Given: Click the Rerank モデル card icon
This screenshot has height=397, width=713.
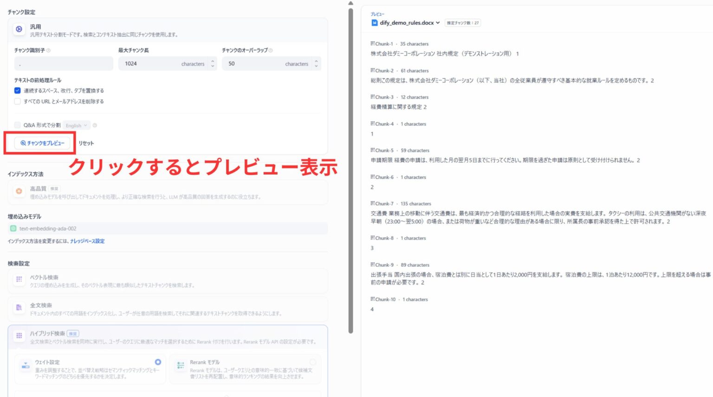Looking at the screenshot, I should click(x=181, y=365).
